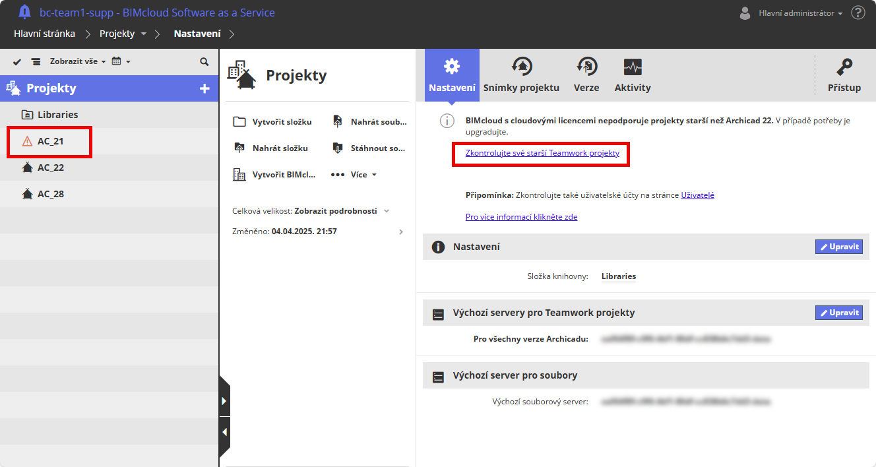
Task: Click Pro více informací klikněte zde
Action: pos(521,216)
